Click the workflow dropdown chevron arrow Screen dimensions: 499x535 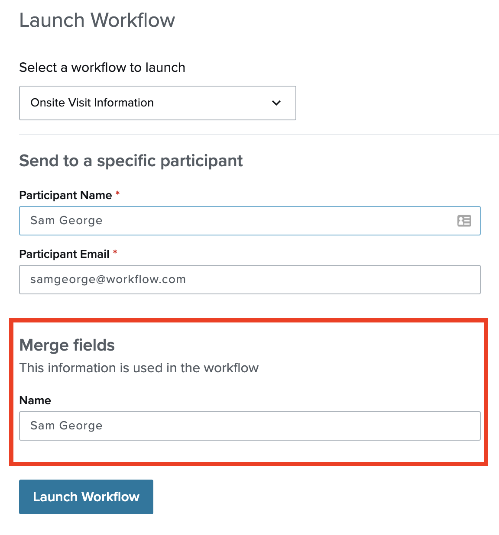pos(276,103)
